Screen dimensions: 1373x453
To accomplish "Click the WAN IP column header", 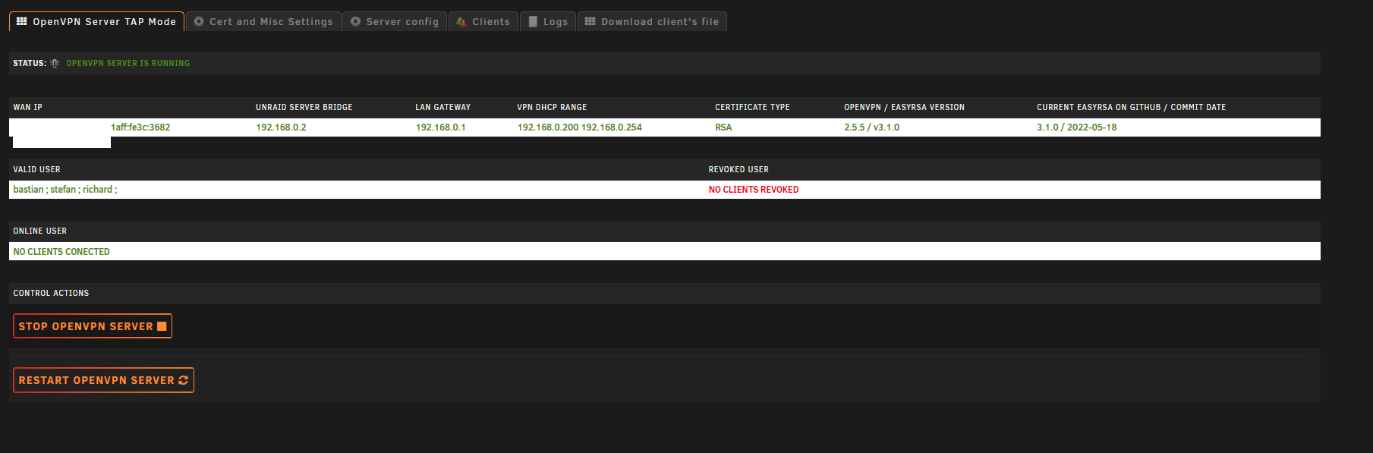I will pyautogui.click(x=27, y=107).
